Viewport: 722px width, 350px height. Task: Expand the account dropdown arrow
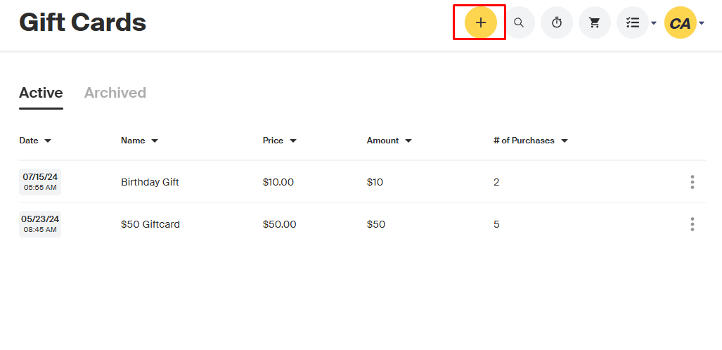click(x=702, y=23)
